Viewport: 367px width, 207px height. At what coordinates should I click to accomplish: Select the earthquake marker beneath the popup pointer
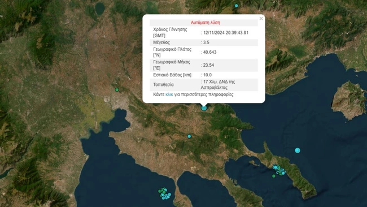pos(204,108)
